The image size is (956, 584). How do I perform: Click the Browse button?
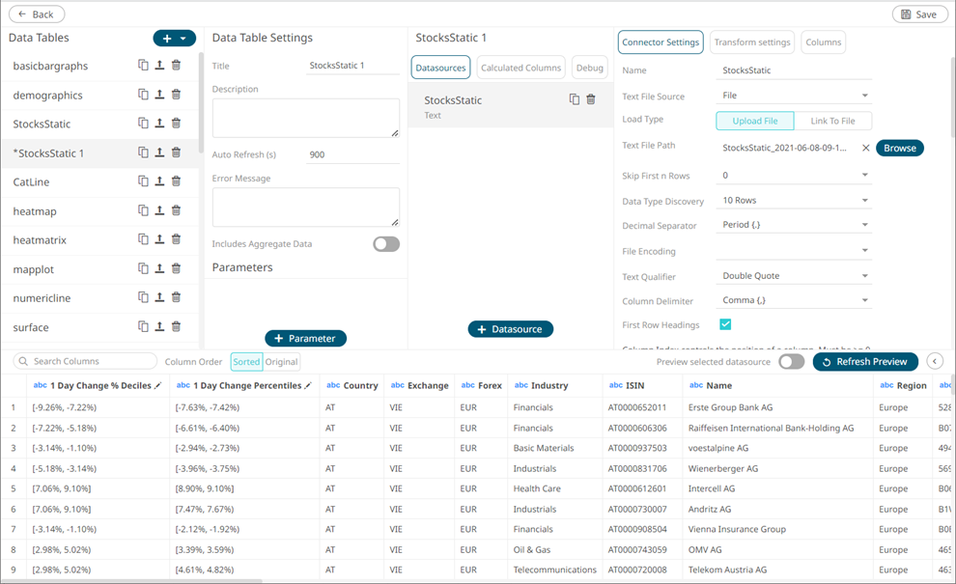point(899,148)
